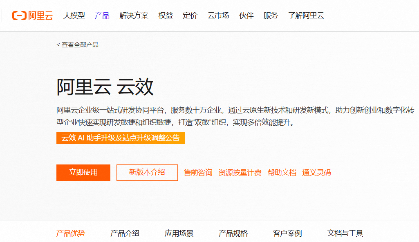This screenshot has width=419, height=242.
Task: Open the 售前咨询 link
Action: point(198,173)
